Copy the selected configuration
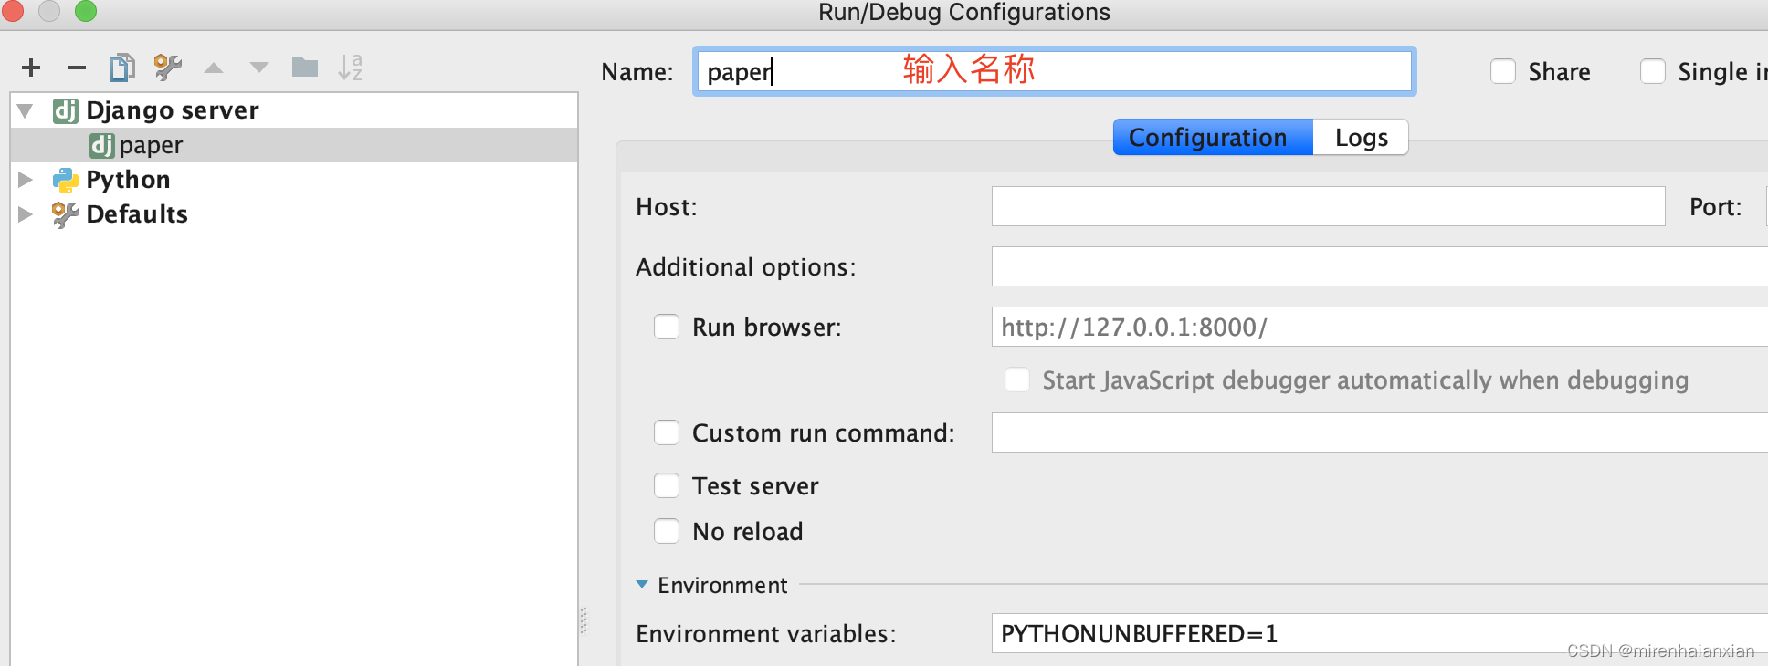This screenshot has width=1768, height=666. [121, 68]
